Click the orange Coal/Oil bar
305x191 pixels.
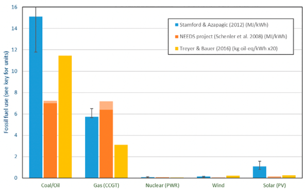[x=50, y=140]
